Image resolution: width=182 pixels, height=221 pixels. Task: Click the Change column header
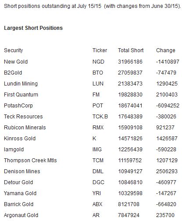[x=166, y=50]
